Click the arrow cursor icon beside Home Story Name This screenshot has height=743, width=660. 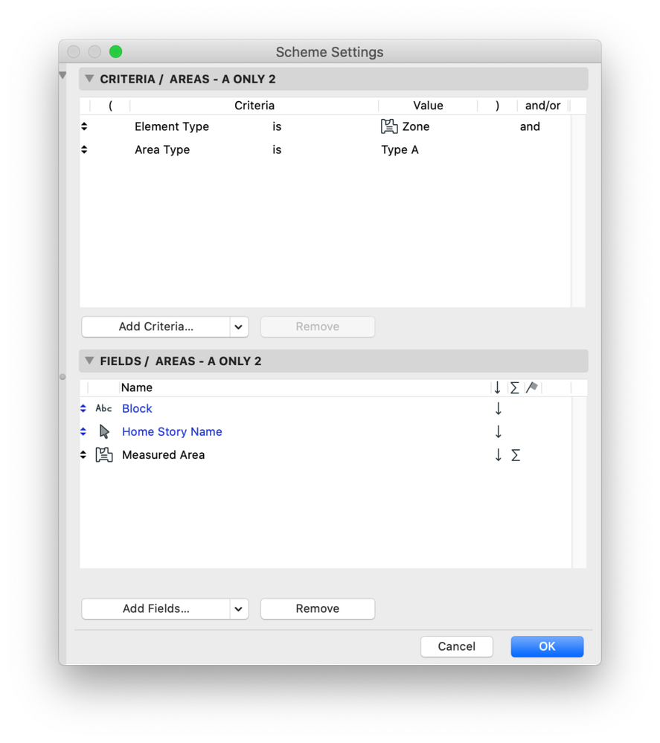click(104, 431)
